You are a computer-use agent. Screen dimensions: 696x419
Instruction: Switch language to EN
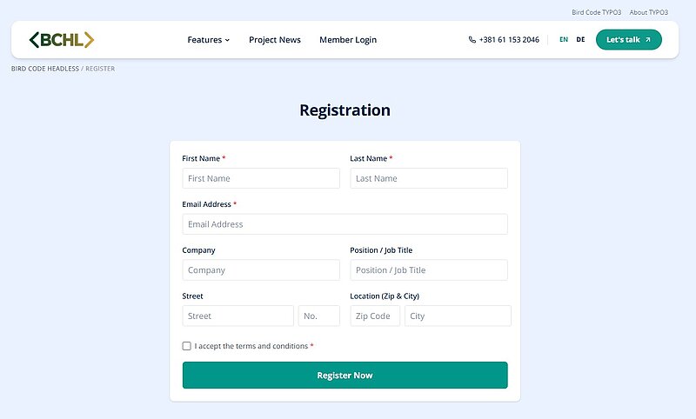pyautogui.click(x=564, y=40)
